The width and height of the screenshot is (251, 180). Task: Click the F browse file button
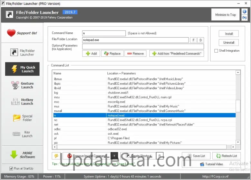193,40
